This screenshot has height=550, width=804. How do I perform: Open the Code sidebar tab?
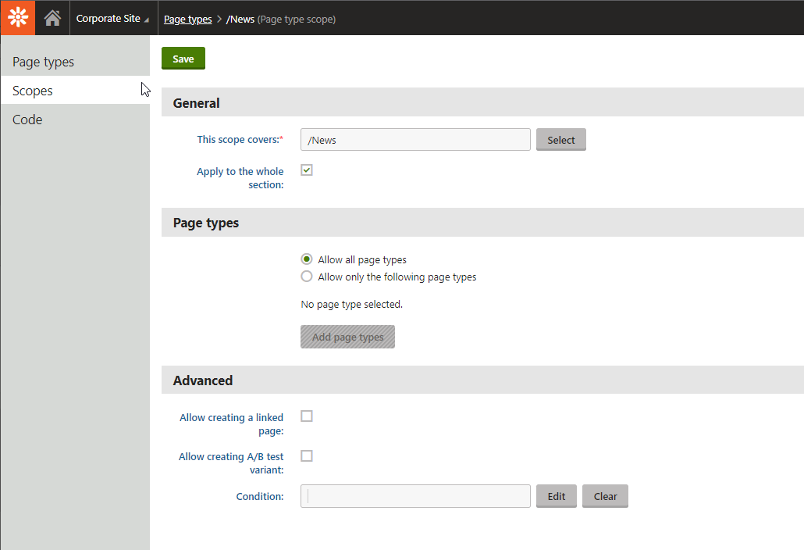27,120
